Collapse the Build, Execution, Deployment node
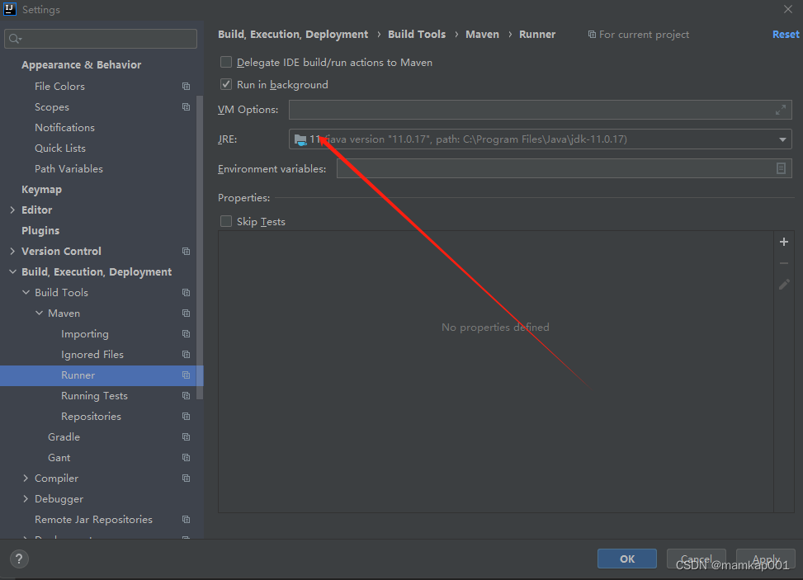Screen dimensions: 803x580 [12, 271]
